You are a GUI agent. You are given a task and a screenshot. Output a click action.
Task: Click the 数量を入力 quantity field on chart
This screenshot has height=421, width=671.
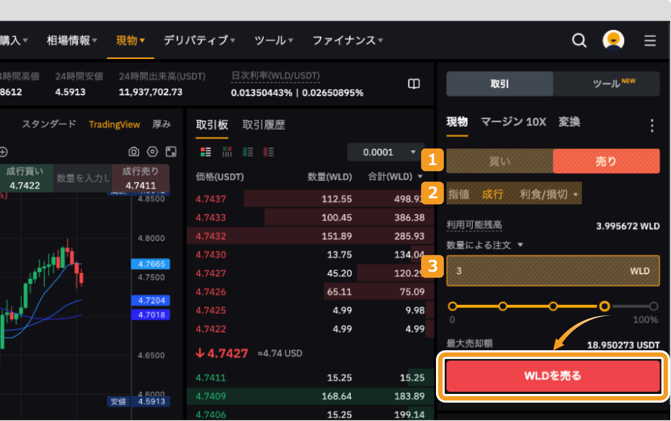(83, 178)
